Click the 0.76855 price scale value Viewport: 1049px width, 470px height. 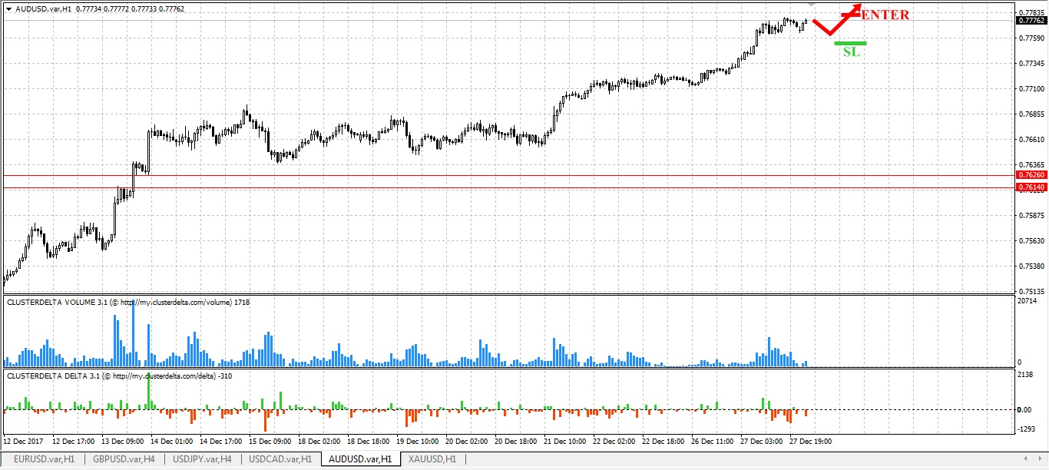click(x=1031, y=114)
